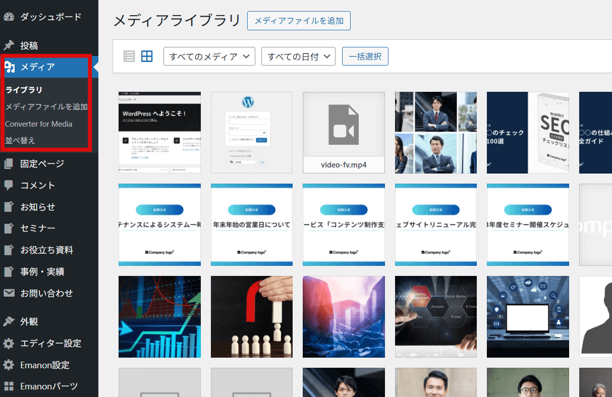This screenshot has height=397, width=612.
Task: Click the Comments speech bubble icon
Action: pyautogui.click(x=9, y=185)
